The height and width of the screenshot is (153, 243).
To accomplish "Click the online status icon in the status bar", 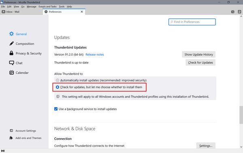I will (x=3, y=151).
